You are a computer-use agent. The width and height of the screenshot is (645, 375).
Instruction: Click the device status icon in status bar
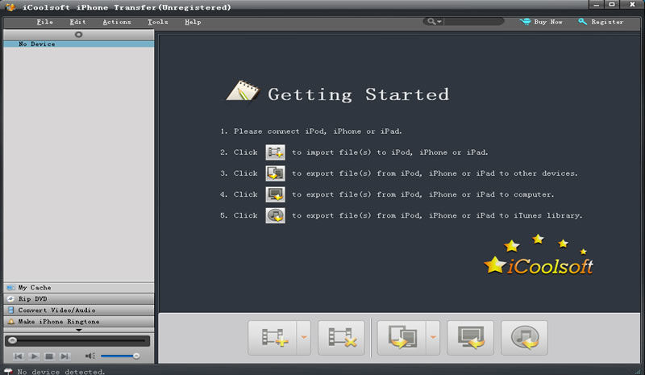8,371
